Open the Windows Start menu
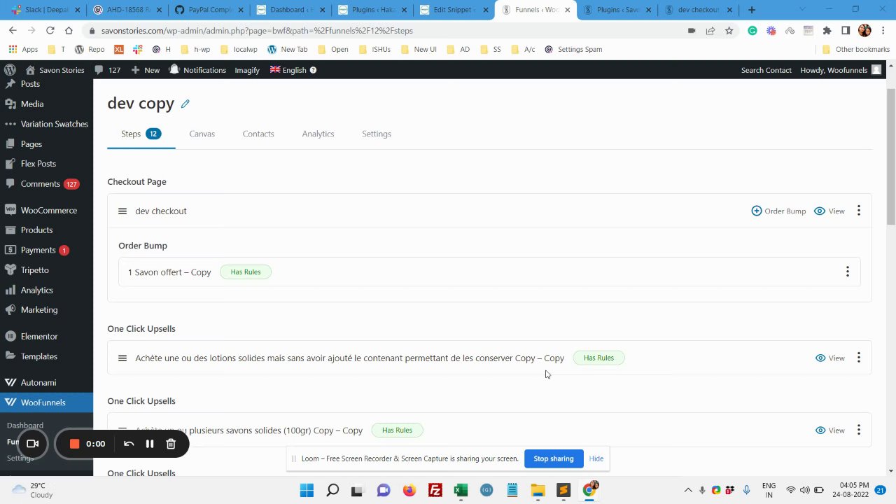 [x=307, y=490]
